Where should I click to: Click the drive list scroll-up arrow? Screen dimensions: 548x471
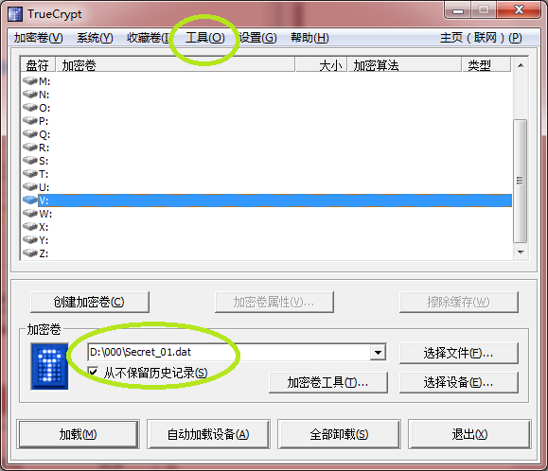coord(521,65)
